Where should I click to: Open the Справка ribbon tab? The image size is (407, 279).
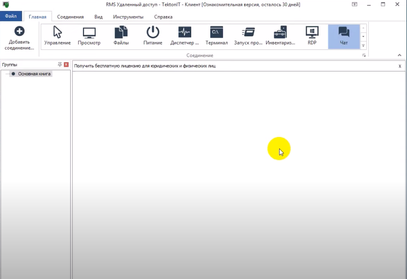tap(163, 16)
